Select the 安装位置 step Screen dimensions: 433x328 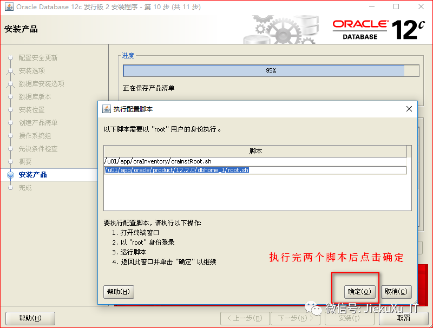pyautogui.click(x=32, y=110)
